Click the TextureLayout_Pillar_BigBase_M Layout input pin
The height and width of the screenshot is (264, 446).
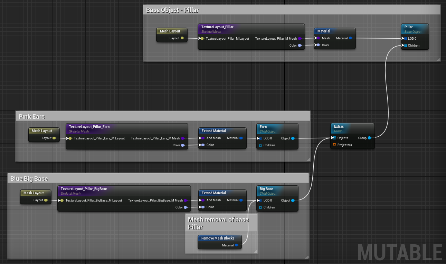click(61, 201)
